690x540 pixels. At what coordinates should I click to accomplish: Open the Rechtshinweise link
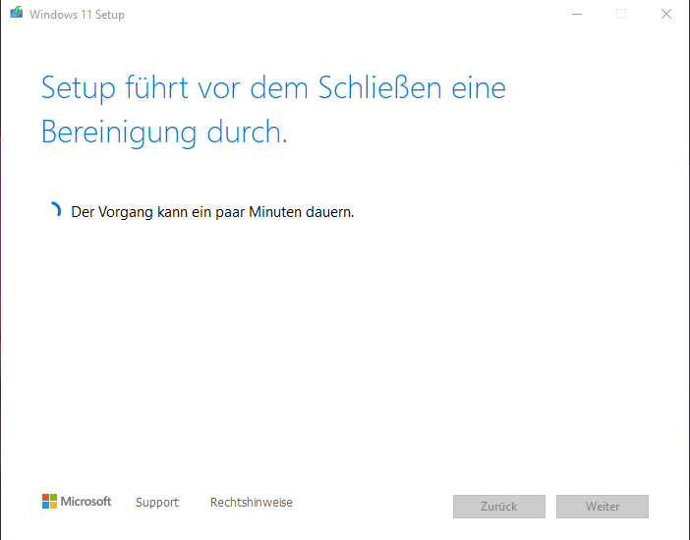pyautogui.click(x=252, y=502)
